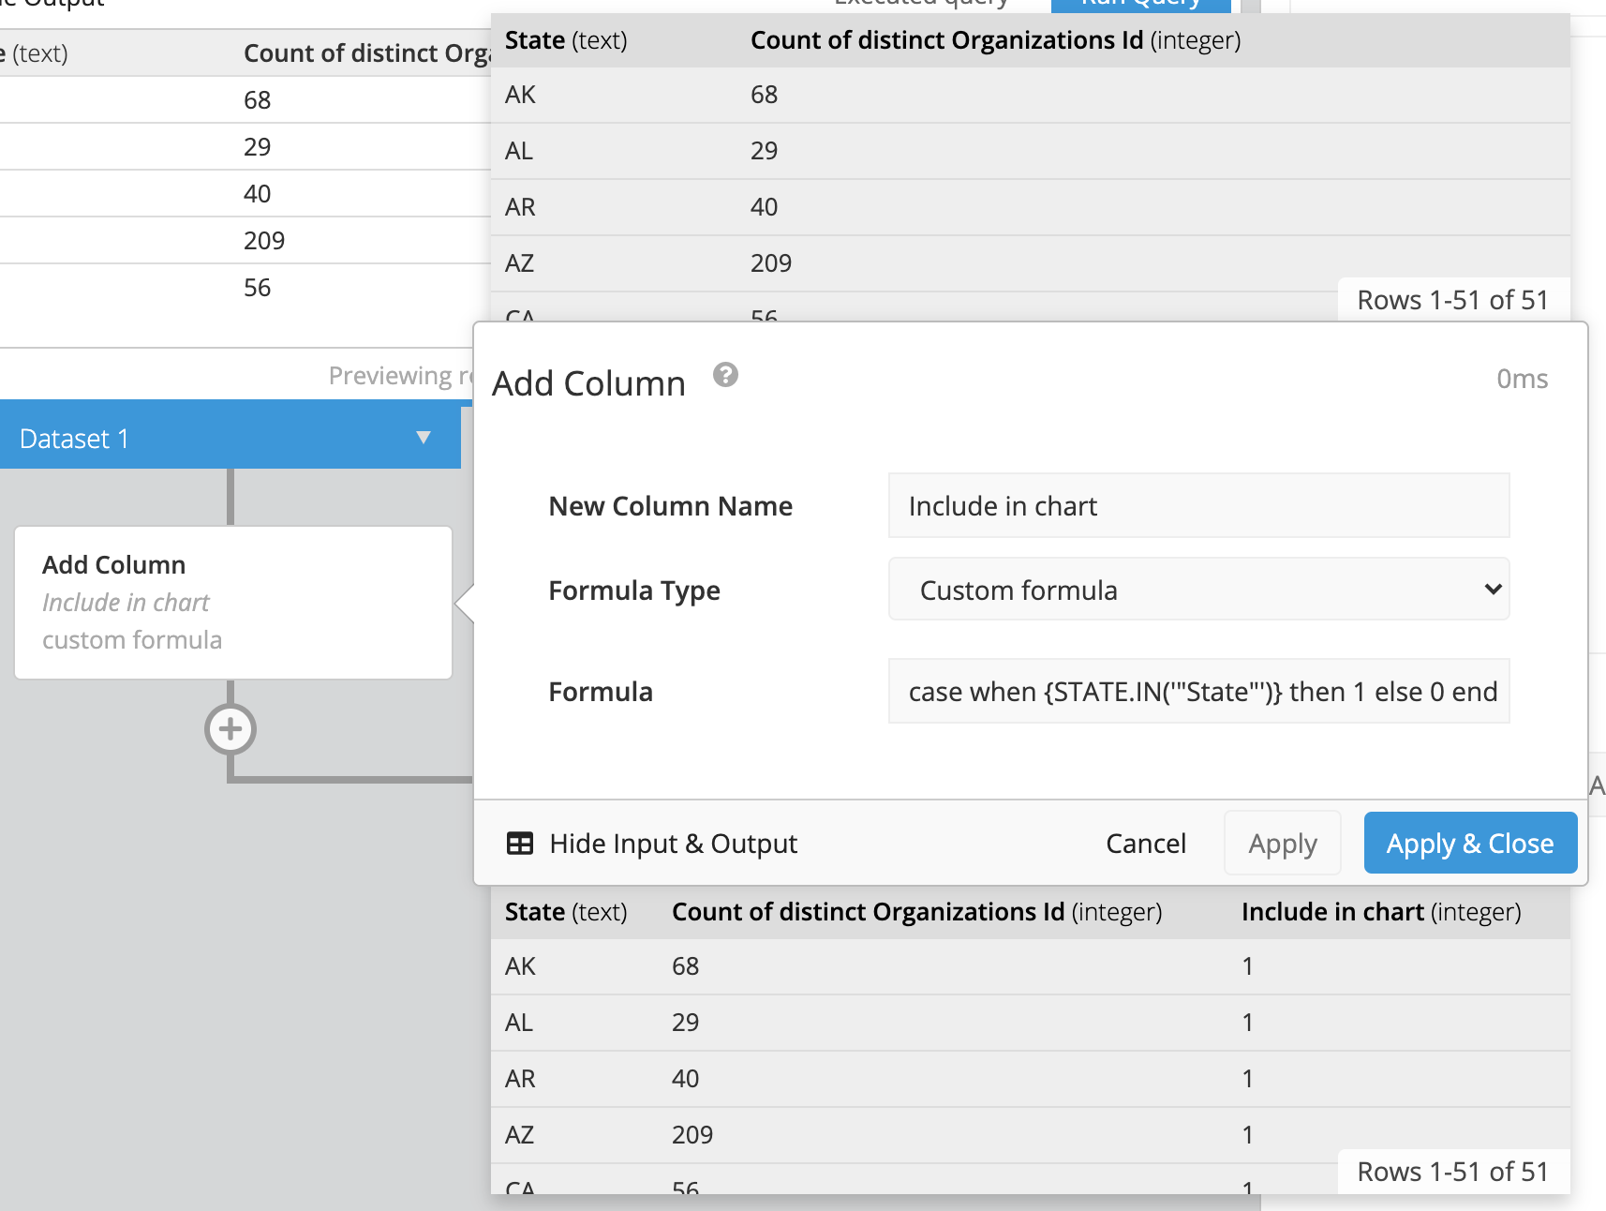
Task: Select the AZ cell in input table
Action: point(519,263)
